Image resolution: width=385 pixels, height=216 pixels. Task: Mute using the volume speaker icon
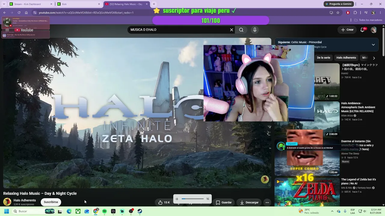[177, 199]
